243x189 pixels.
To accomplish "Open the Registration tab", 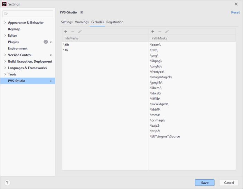I will [x=115, y=22].
